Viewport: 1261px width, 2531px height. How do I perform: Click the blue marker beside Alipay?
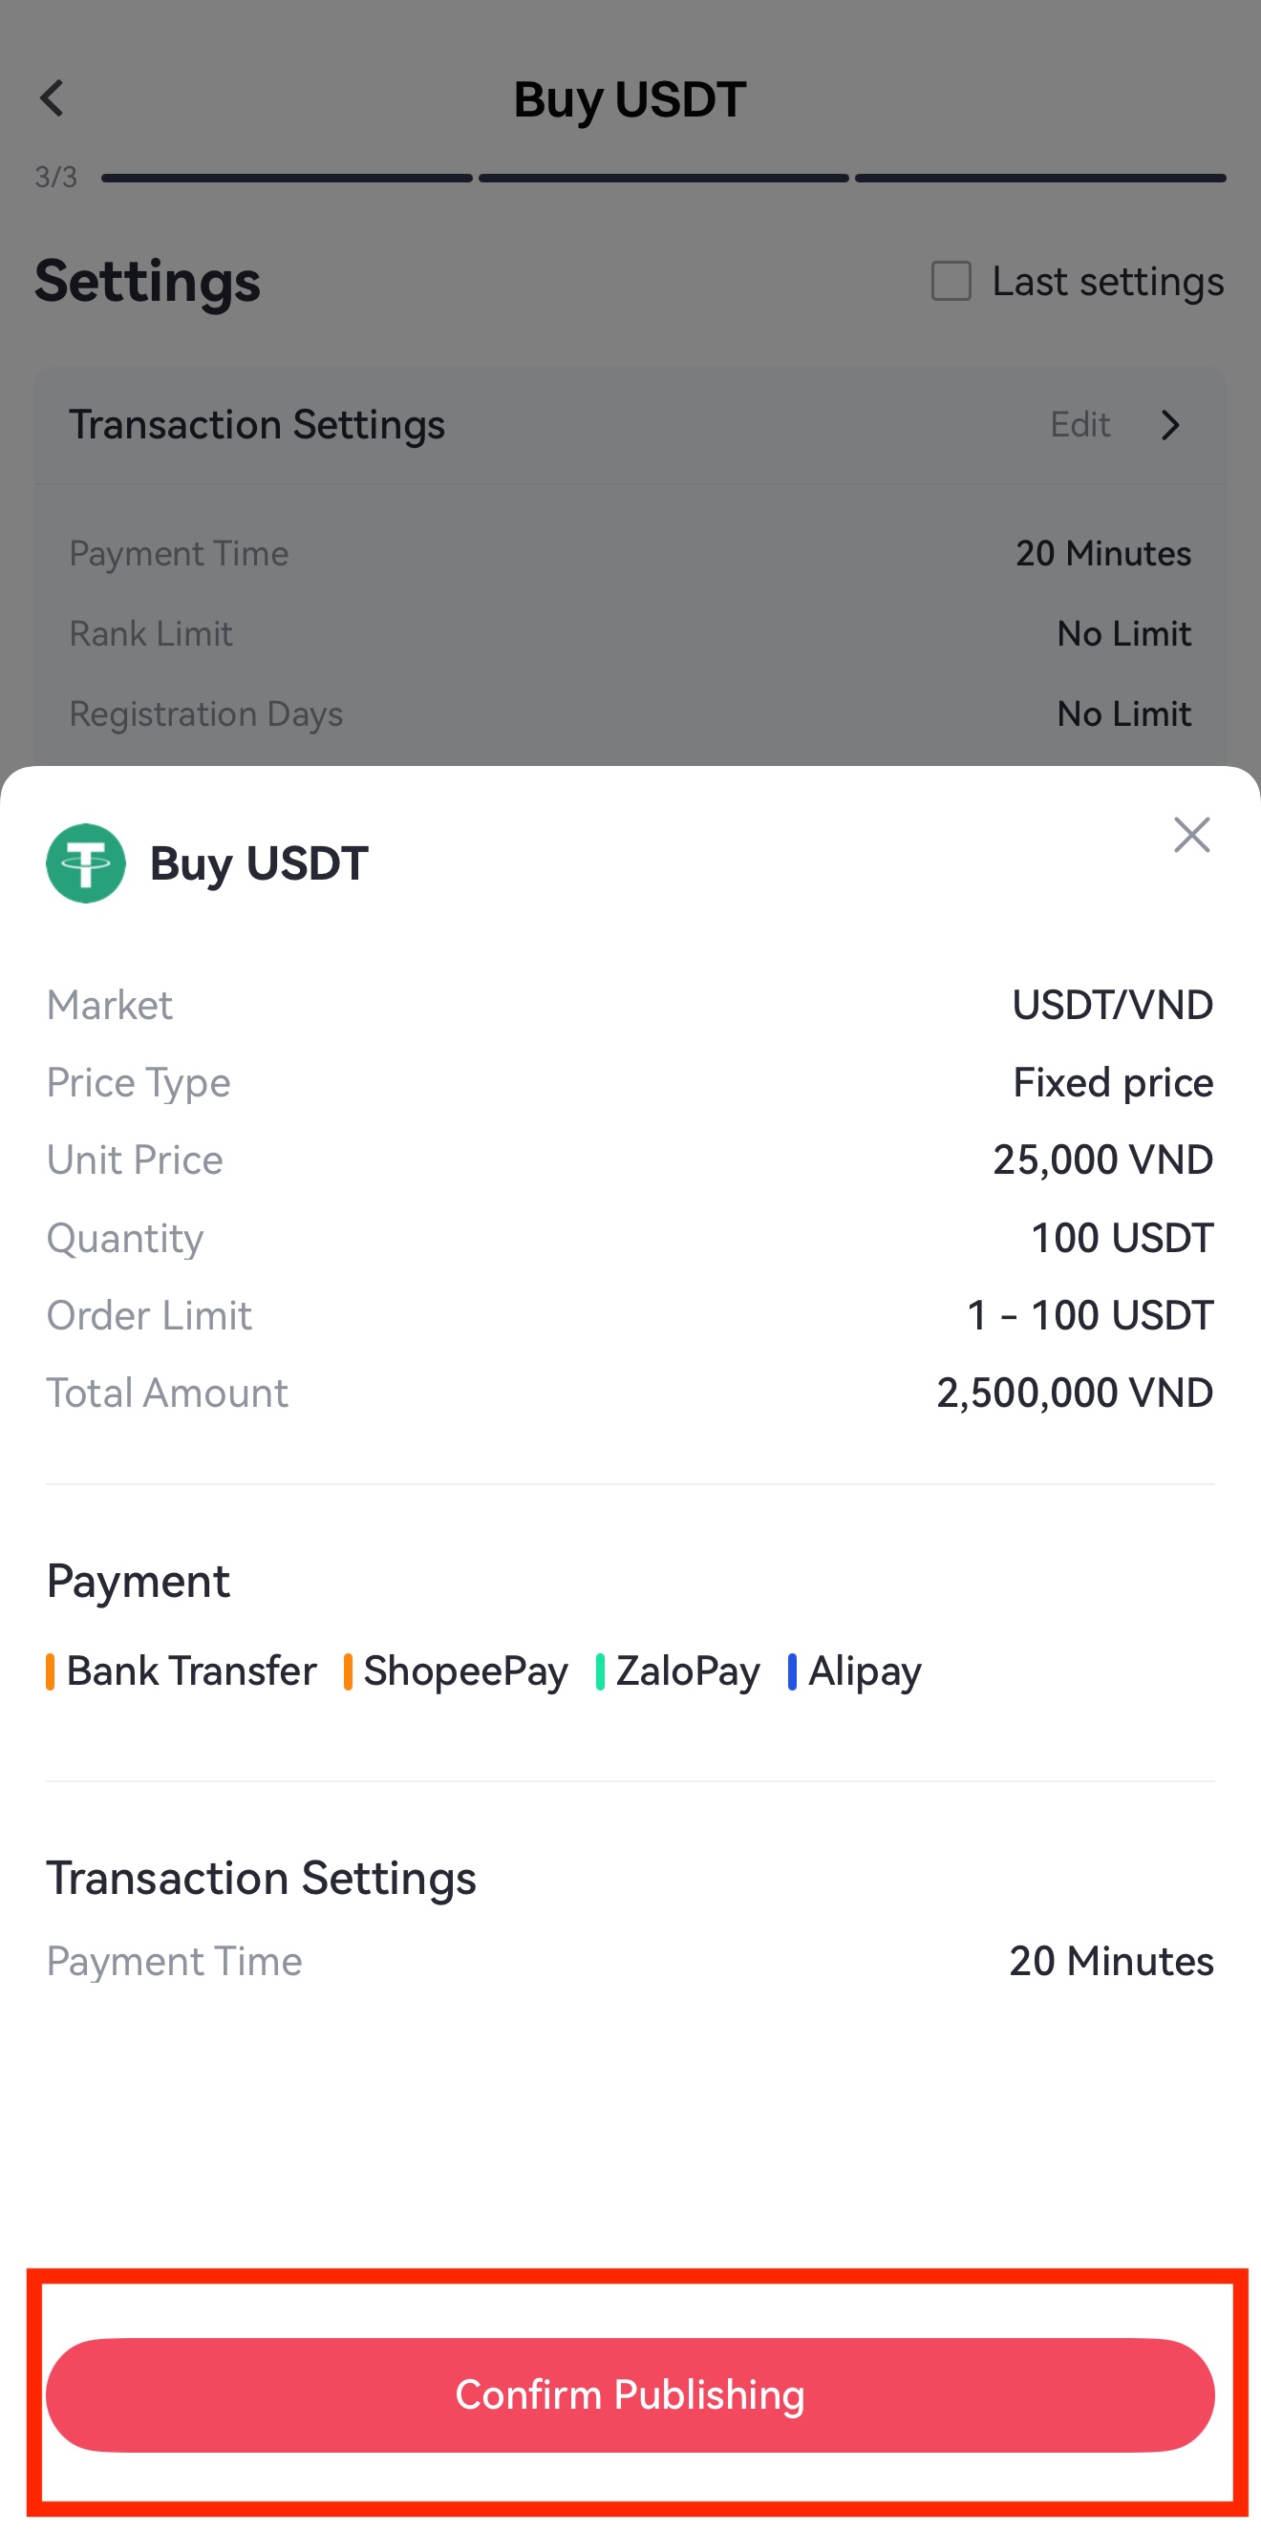pyautogui.click(x=792, y=1671)
